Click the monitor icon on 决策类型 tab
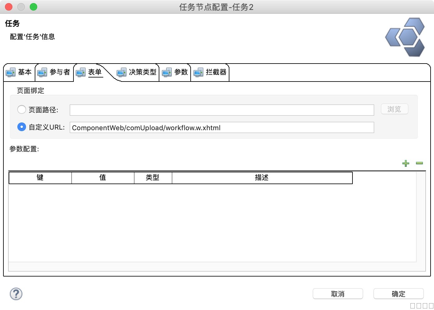Viewport: 434px width, 310px height. point(121,72)
